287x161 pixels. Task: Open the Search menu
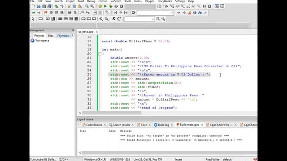coord(58,1)
